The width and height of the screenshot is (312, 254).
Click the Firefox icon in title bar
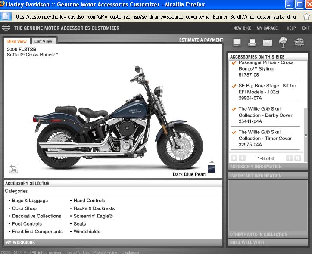(2, 4)
